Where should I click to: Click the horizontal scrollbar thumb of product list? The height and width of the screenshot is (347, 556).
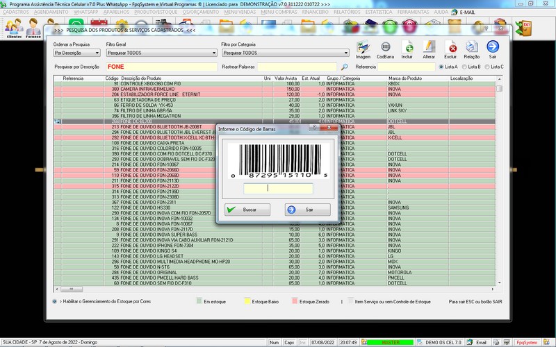pyautogui.click(x=72, y=289)
